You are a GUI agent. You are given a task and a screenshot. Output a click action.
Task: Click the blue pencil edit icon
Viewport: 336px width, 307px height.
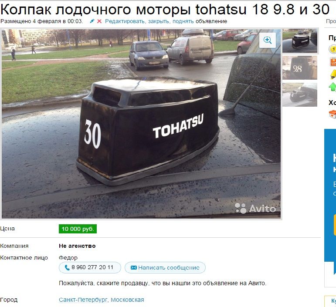92,21
